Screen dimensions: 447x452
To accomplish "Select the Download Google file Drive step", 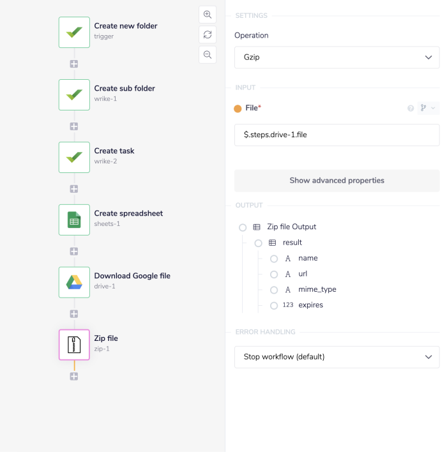I will pos(74,282).
